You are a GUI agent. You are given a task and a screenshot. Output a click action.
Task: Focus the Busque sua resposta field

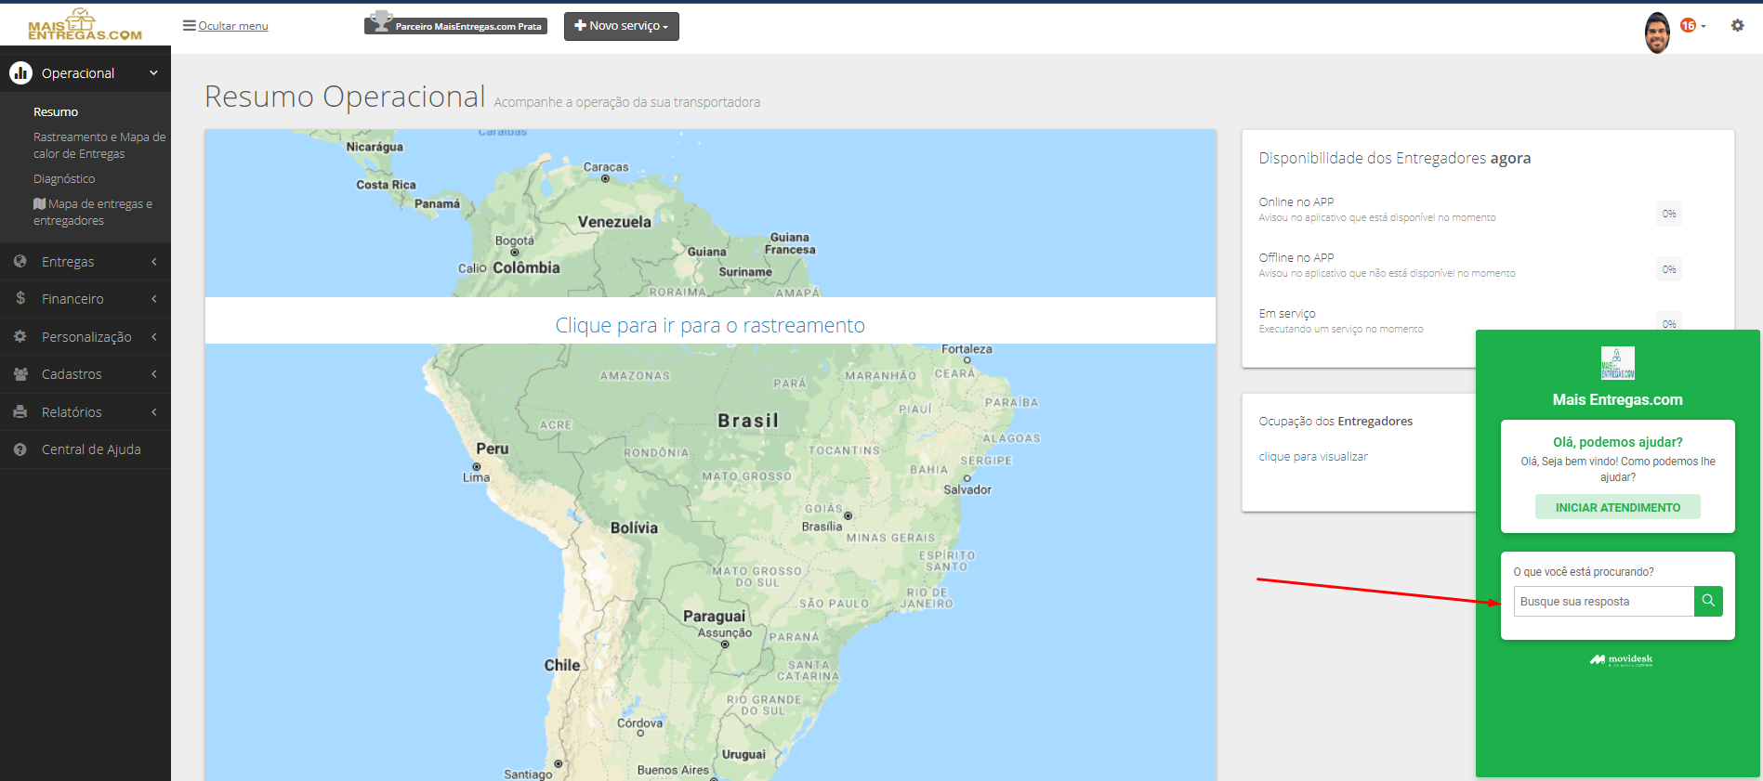click(x=1604, y=602)
